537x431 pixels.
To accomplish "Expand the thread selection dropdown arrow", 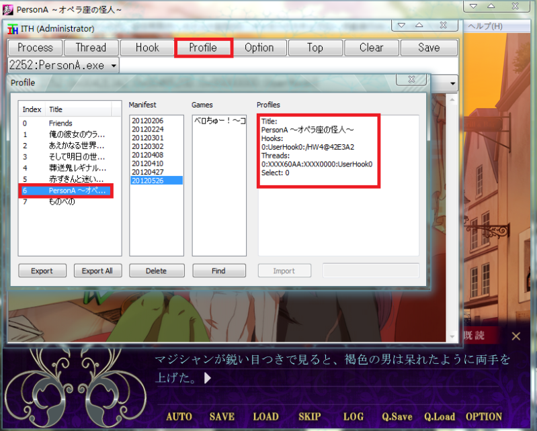I will pyautogui.click(x=452, y=84).
